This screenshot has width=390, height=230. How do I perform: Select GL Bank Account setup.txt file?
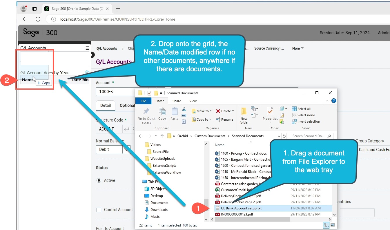point(273,208)
